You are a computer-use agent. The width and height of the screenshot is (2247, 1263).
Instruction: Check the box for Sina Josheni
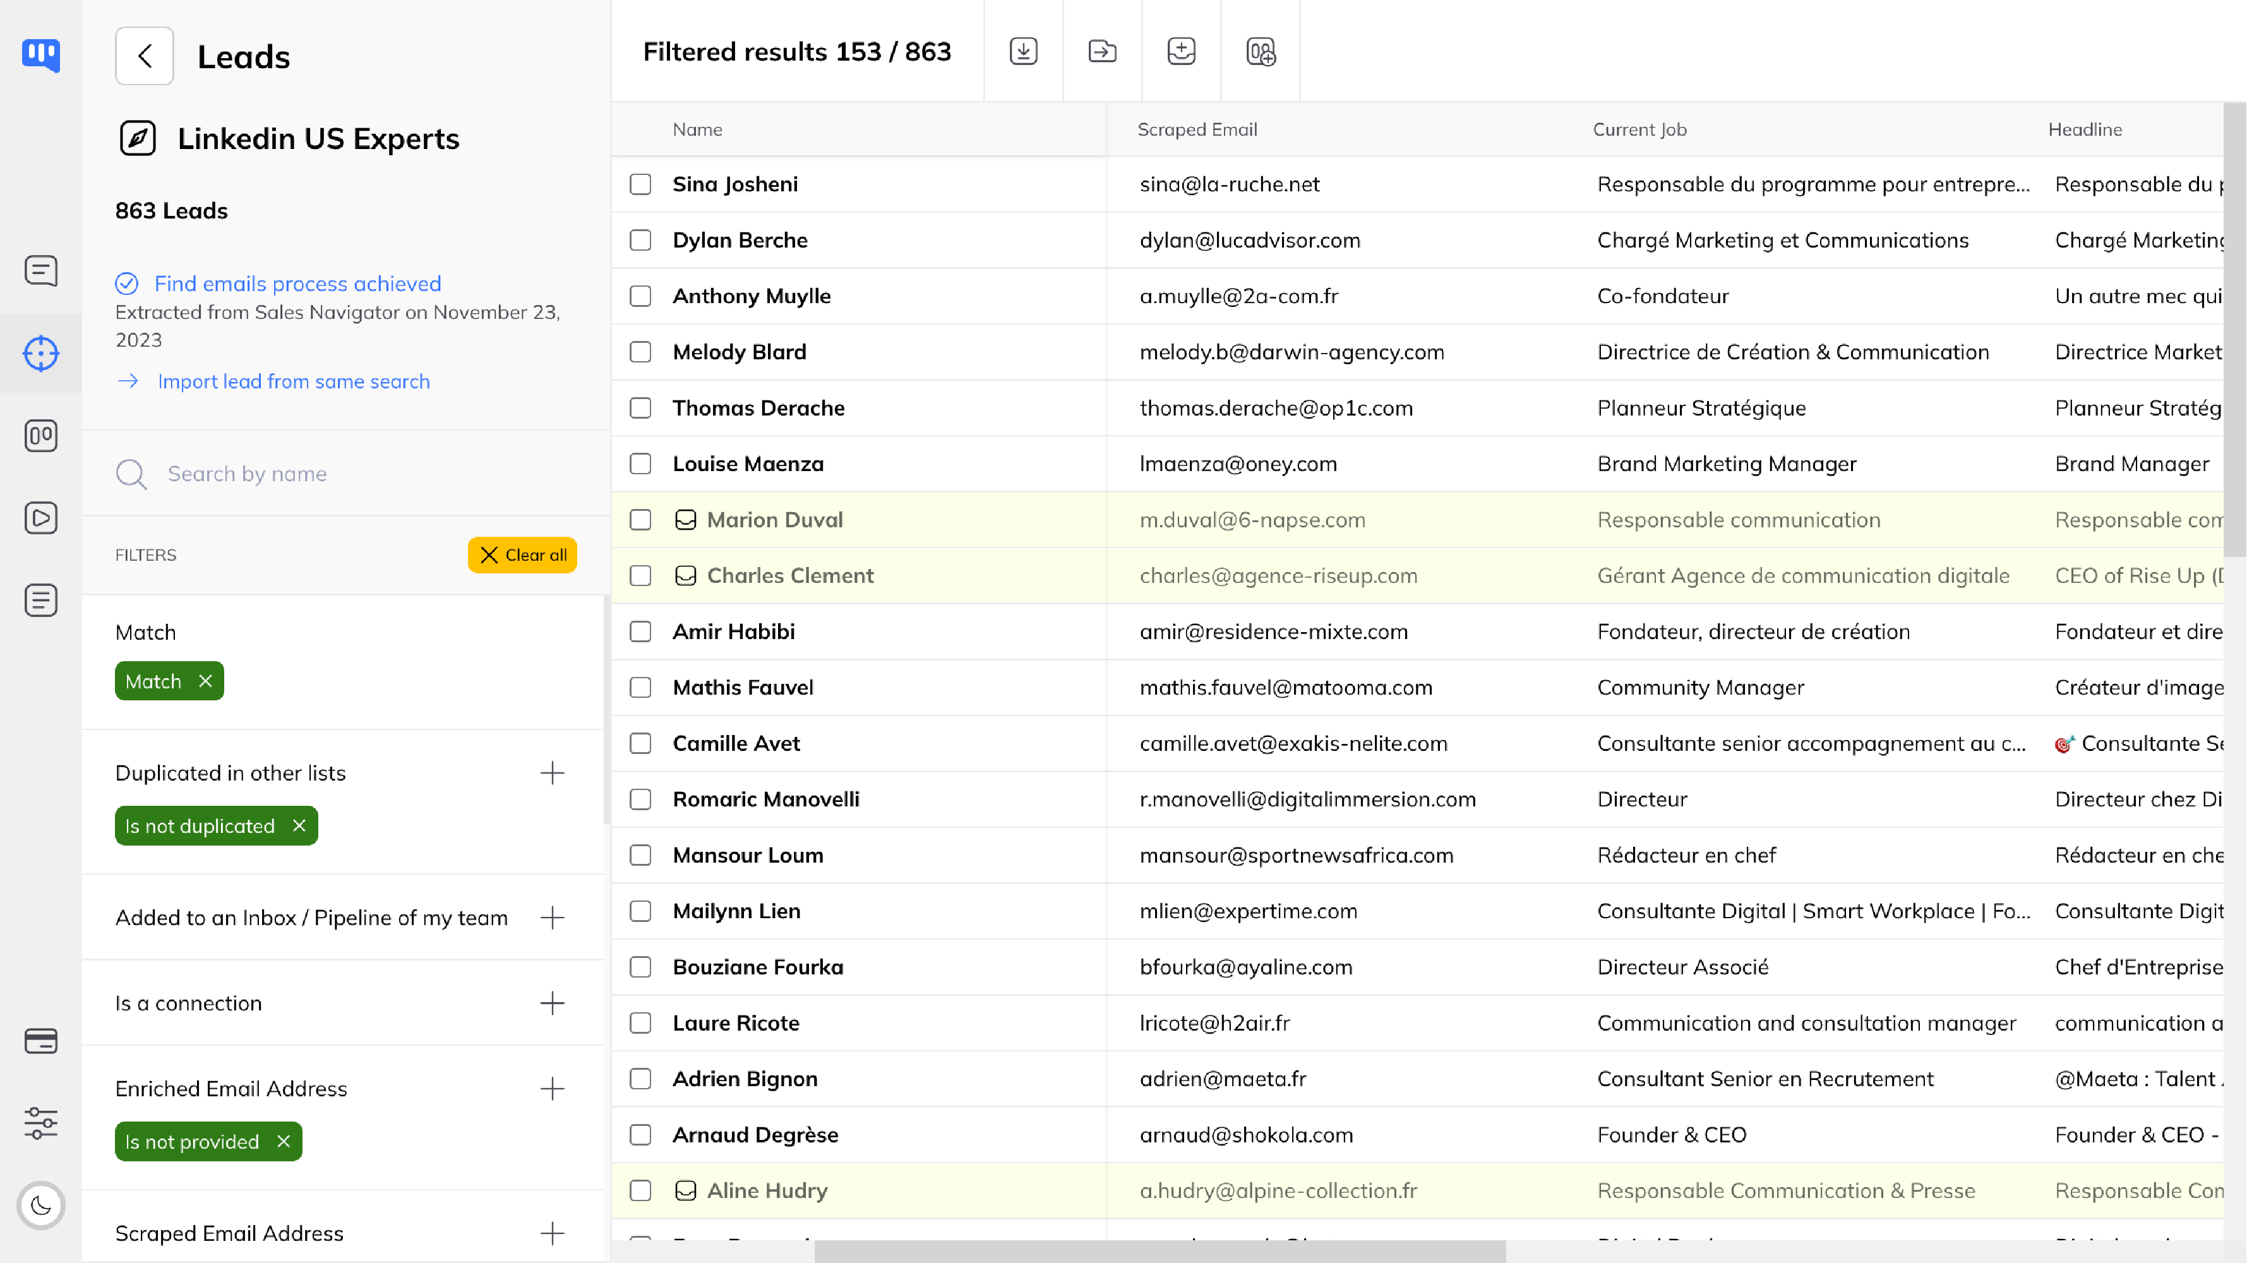coord(640,184)
